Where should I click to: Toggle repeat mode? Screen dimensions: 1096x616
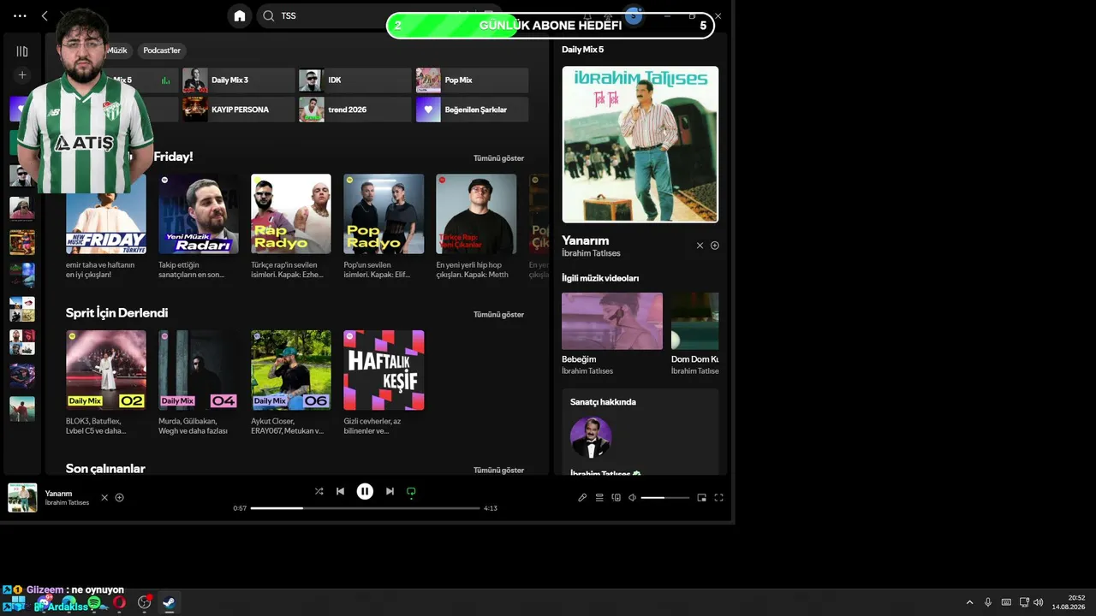411,491
